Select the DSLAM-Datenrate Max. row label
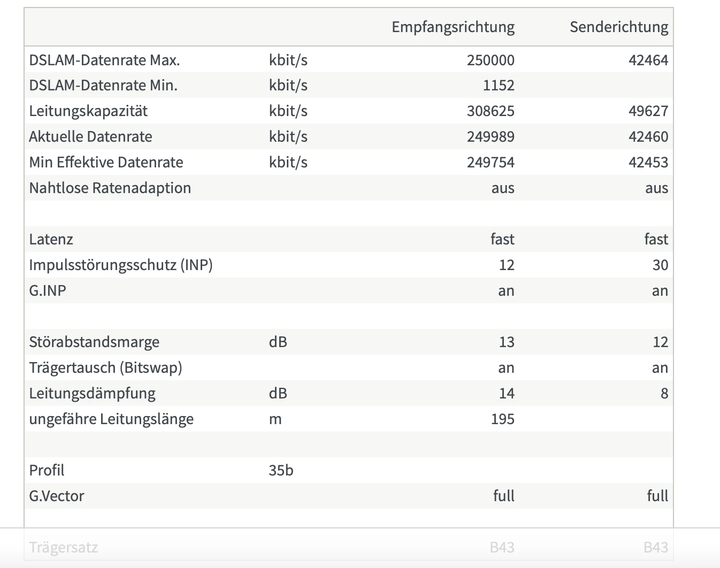The image size is (720, 568). pyautogui.click(x=104, y=60)
